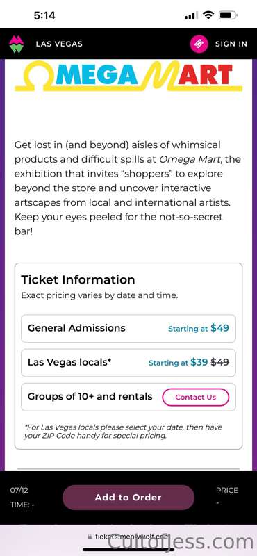Screen dimensions: 257x556
Task: Tap the tickets.meowwolf.com address bar
Action: point(128,537)
